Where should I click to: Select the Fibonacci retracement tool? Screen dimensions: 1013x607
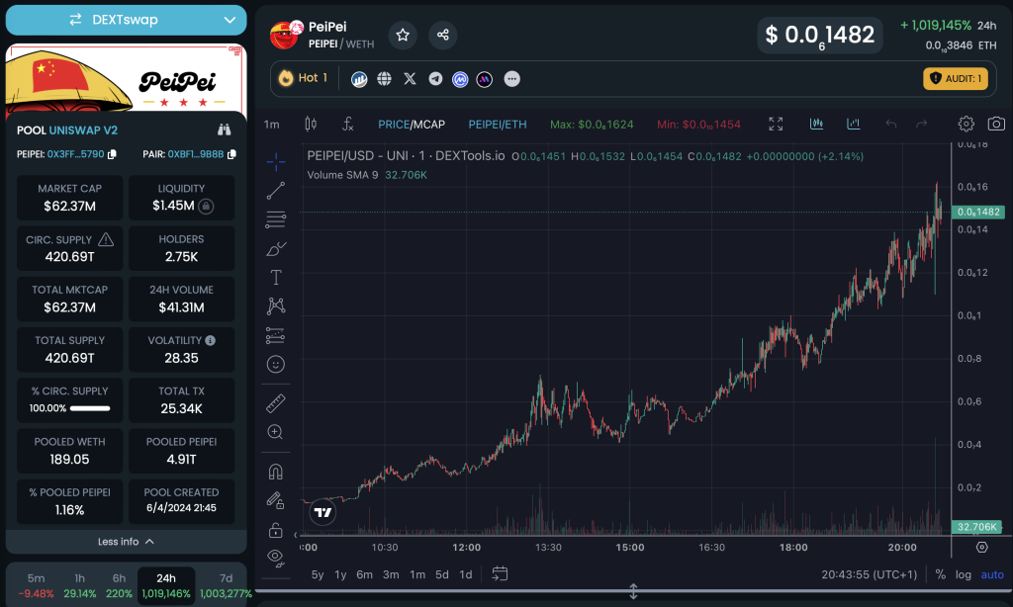pyautogui.click(x=276, y=219)
